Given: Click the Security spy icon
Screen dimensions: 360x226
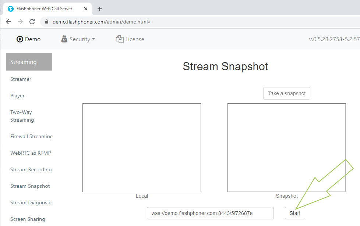Looking at the screenshot, I should pos(64,39).
